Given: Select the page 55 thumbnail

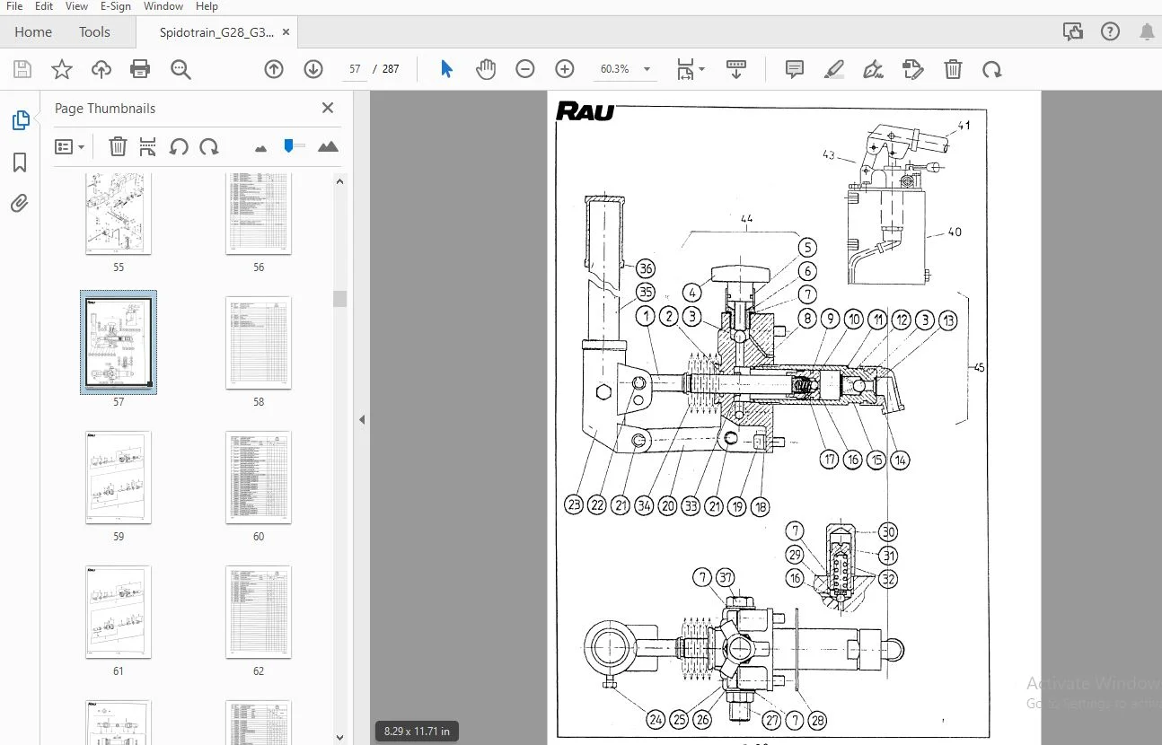Looking at the screenshot, I should [x=119, y=215].
